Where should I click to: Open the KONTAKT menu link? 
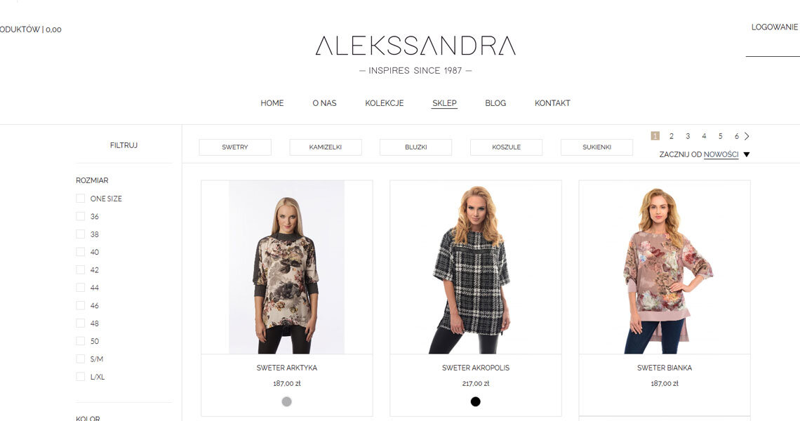(x=552, y=103)
